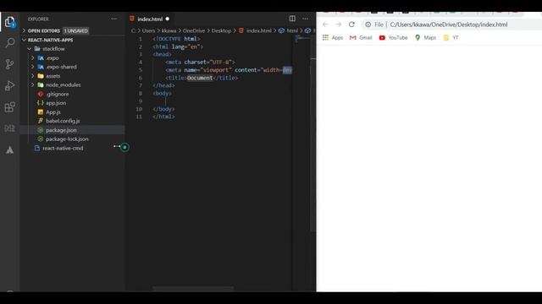Go back in Chrome browser
The image size is (542, 304).
click(x=325, y=24)
